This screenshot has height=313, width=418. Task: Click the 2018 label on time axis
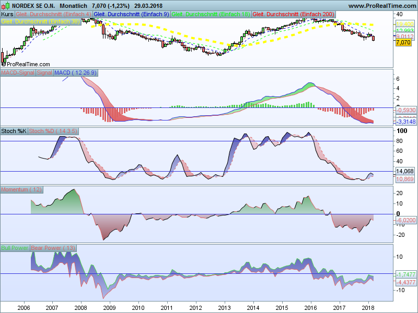tap(368, 308)
